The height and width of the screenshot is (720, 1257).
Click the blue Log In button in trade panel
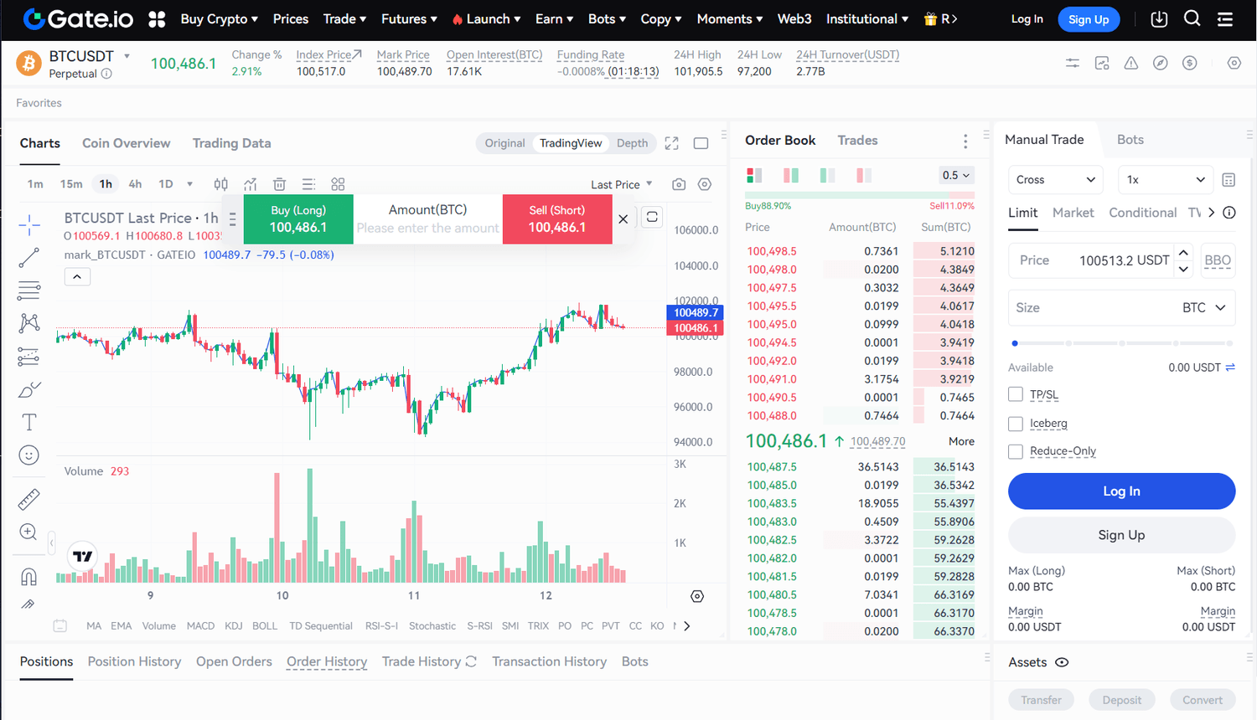tap(1121, 491)
